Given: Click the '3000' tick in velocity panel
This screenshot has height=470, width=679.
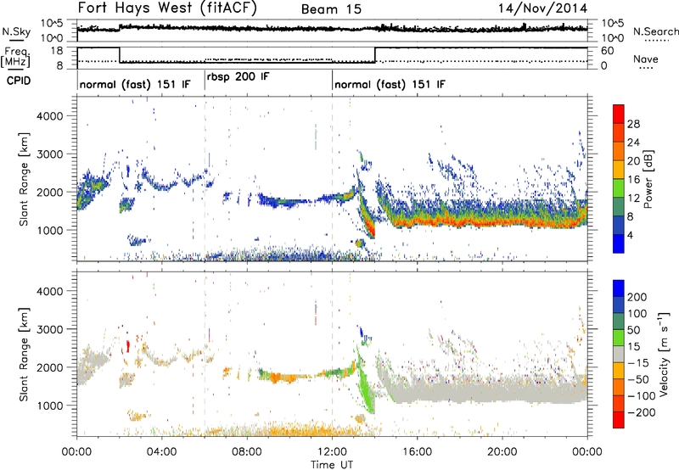Looking at the screenshot, I should [50, 329].
